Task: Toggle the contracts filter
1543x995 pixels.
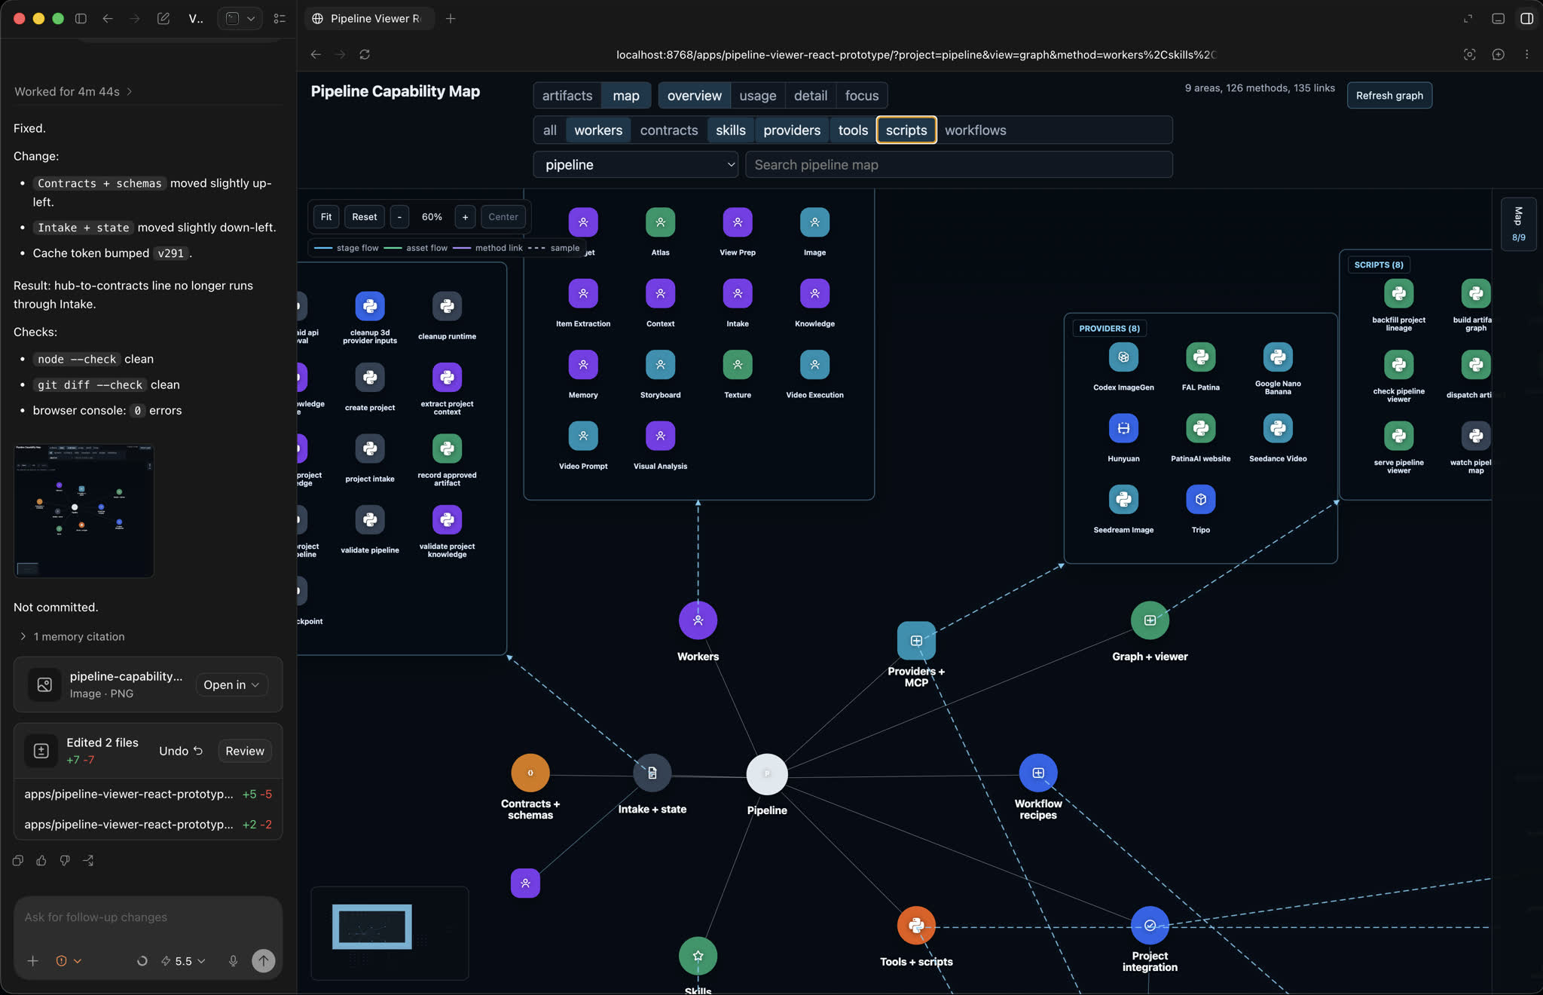Action: pyautogui.click(x=669, y=130)
